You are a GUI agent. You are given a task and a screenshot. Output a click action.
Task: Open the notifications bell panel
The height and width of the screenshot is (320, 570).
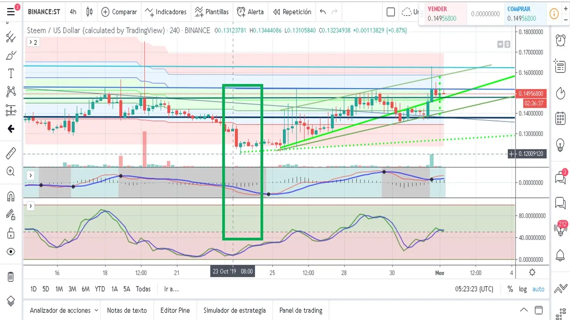(561, 256)
